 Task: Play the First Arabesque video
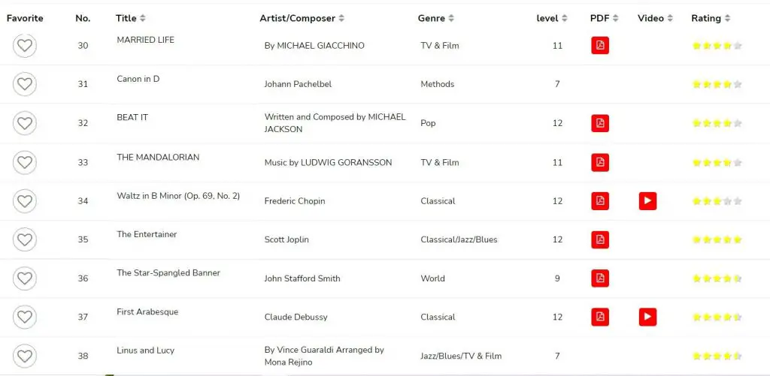(647, 317)
